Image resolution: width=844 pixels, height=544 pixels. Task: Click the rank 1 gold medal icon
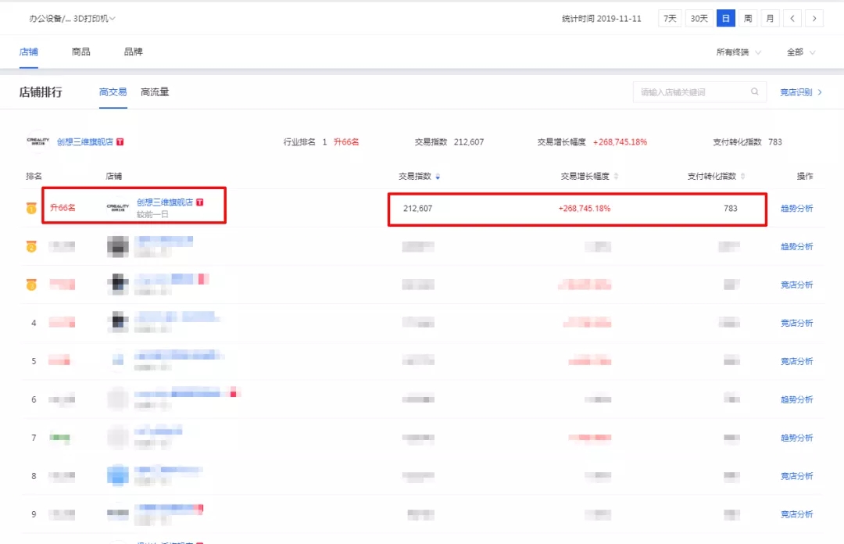(31, 208)
